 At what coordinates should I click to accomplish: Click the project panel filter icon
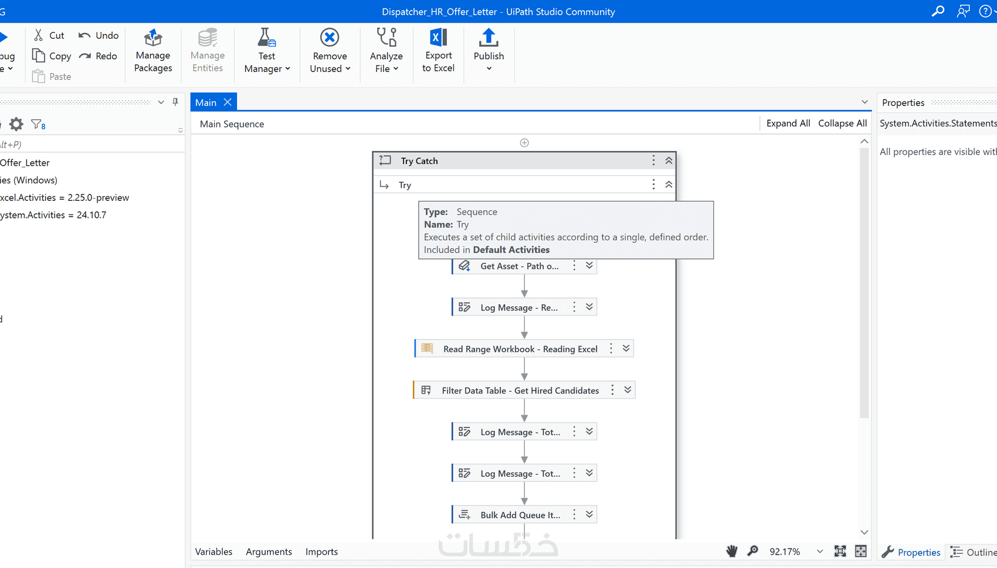click(x=38, y=124)
